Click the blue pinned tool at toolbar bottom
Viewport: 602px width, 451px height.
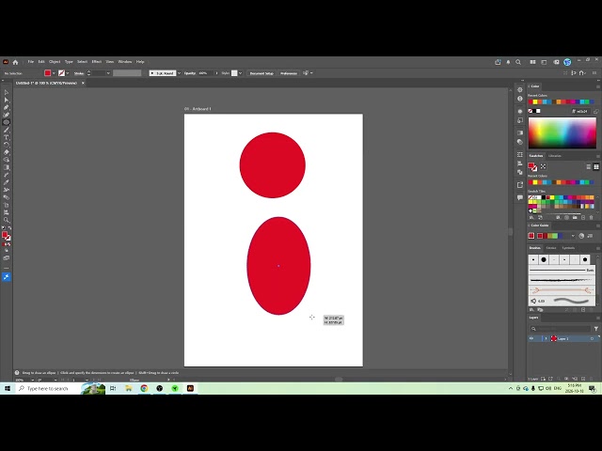coord(7,277)
